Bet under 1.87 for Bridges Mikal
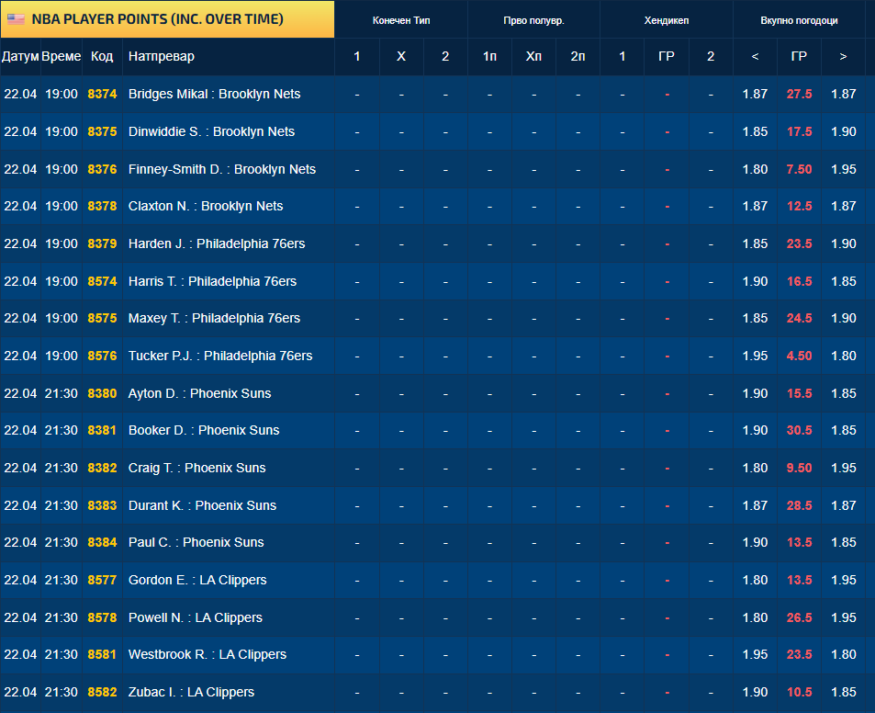The height and width of the screenshot is (713, 875). point(755,94)
